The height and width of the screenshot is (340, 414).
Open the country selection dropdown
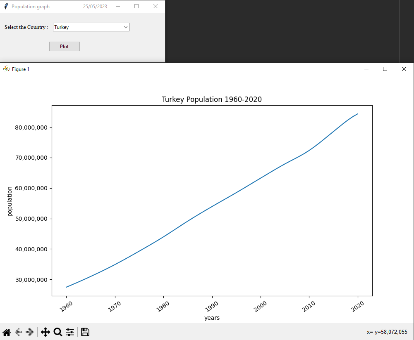[125, 27]
